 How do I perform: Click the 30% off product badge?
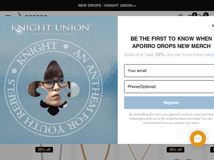175,150
